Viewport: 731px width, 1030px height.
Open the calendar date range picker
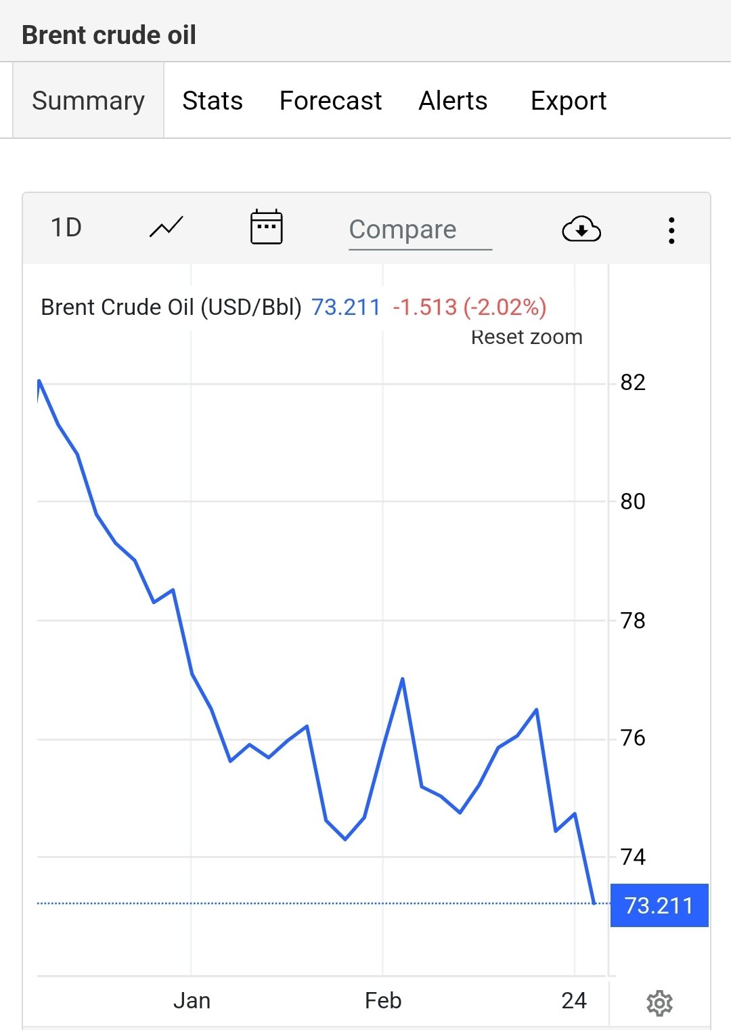click(x=267, y=227)
